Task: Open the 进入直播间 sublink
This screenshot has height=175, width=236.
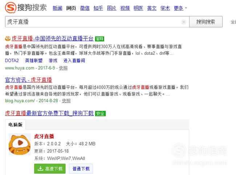Action: click(x=74, y=61)
